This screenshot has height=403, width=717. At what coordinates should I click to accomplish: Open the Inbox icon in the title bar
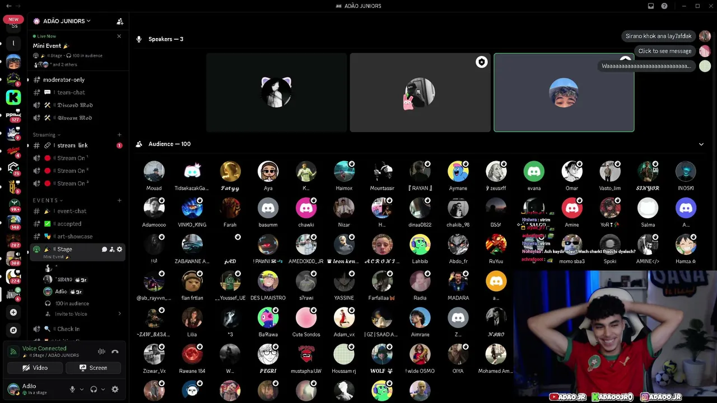coord(651,6)
